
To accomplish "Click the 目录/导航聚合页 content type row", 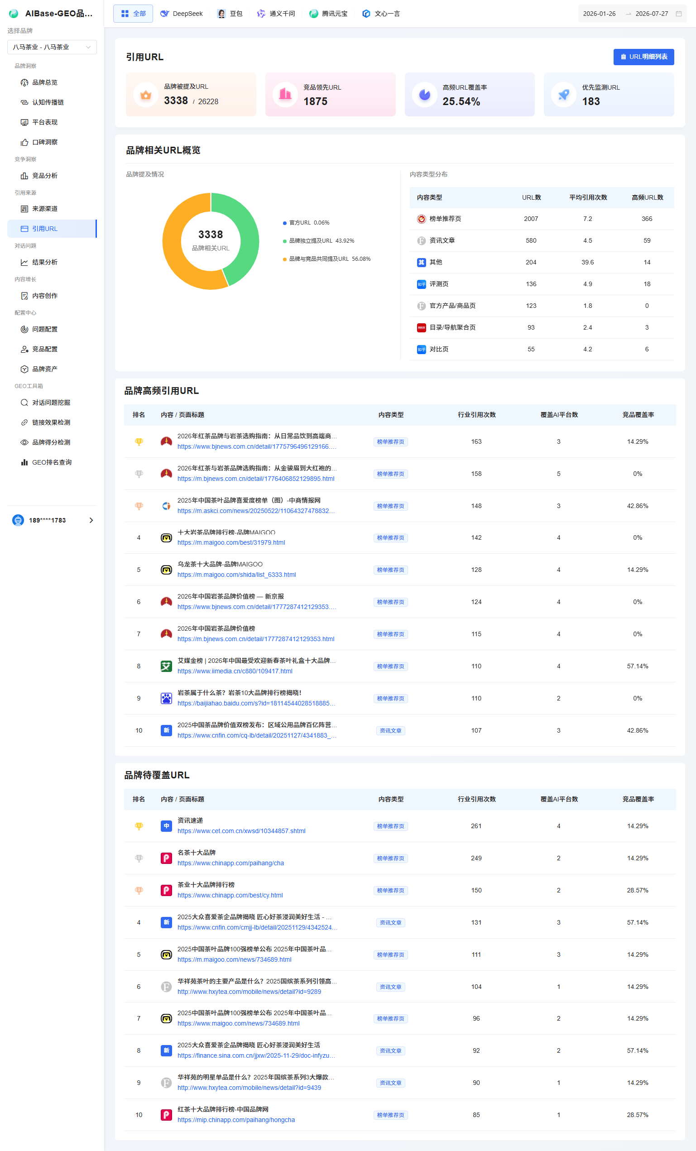I will pyautogui.click(x=542, y=327).
